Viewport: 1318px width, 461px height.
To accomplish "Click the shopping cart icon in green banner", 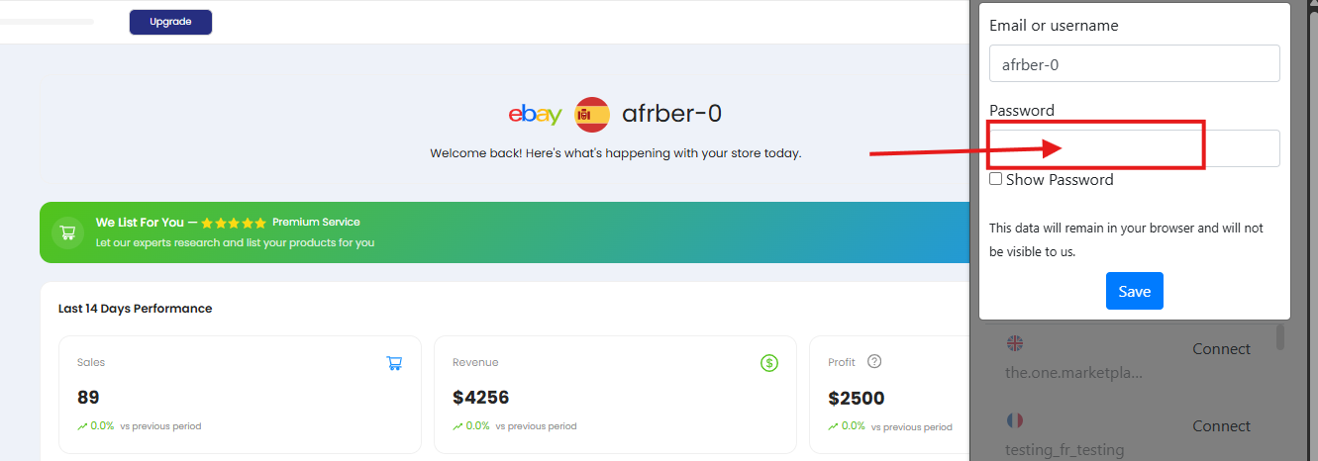I will [x=67, y=232].
